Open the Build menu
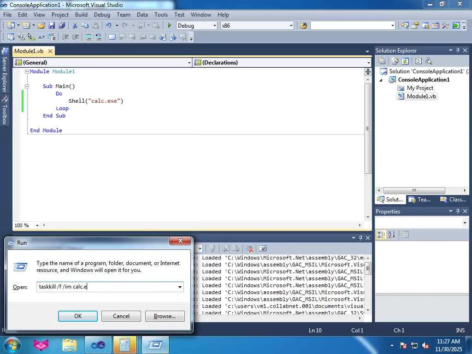Image resolution: width=472 pixels, height=354 pixels. click(x=81, y=15)
